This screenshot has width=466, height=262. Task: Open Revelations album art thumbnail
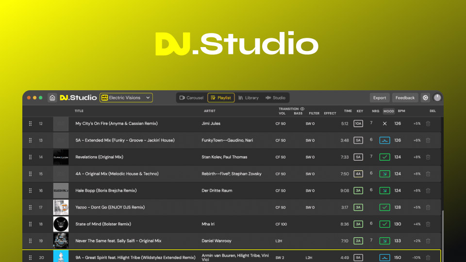(x=61, y=157)
